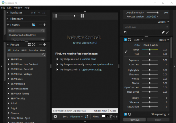Set Navigator view to Fit

(39, 13)
